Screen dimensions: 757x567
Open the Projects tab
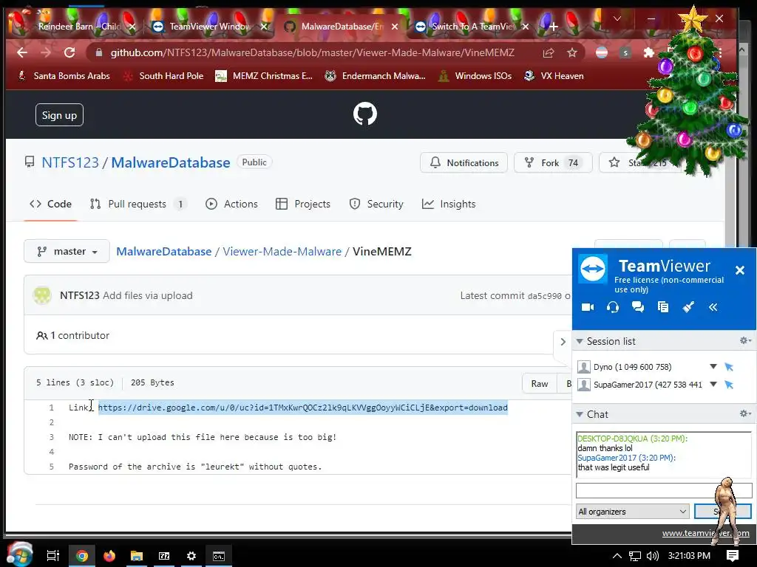coord(303,204)
